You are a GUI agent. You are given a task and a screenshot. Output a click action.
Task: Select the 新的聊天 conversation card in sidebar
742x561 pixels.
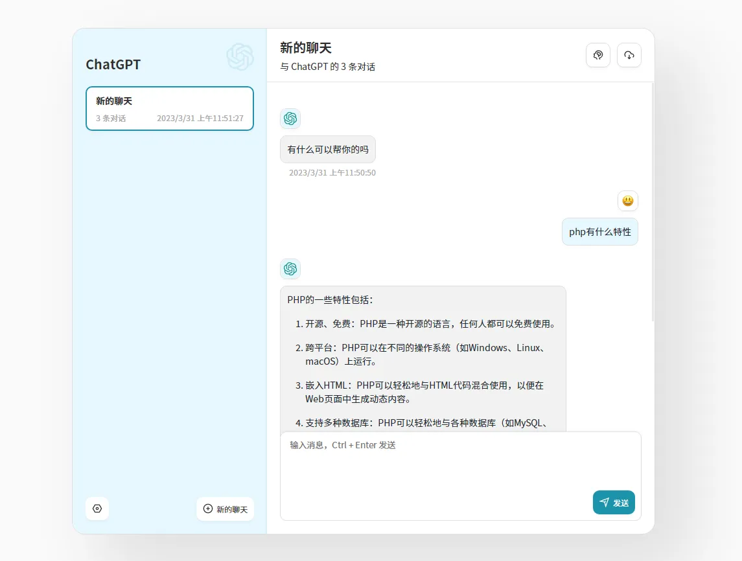169,108
